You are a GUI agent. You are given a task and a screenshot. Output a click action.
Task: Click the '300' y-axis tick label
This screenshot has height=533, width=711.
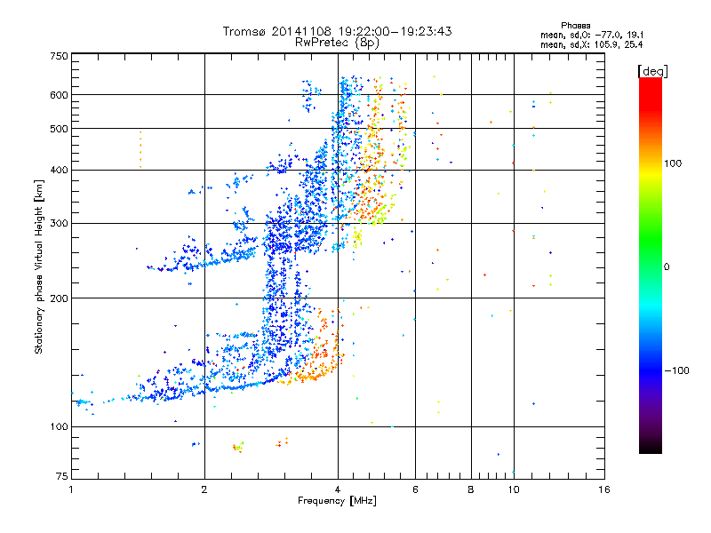(59, 224)
